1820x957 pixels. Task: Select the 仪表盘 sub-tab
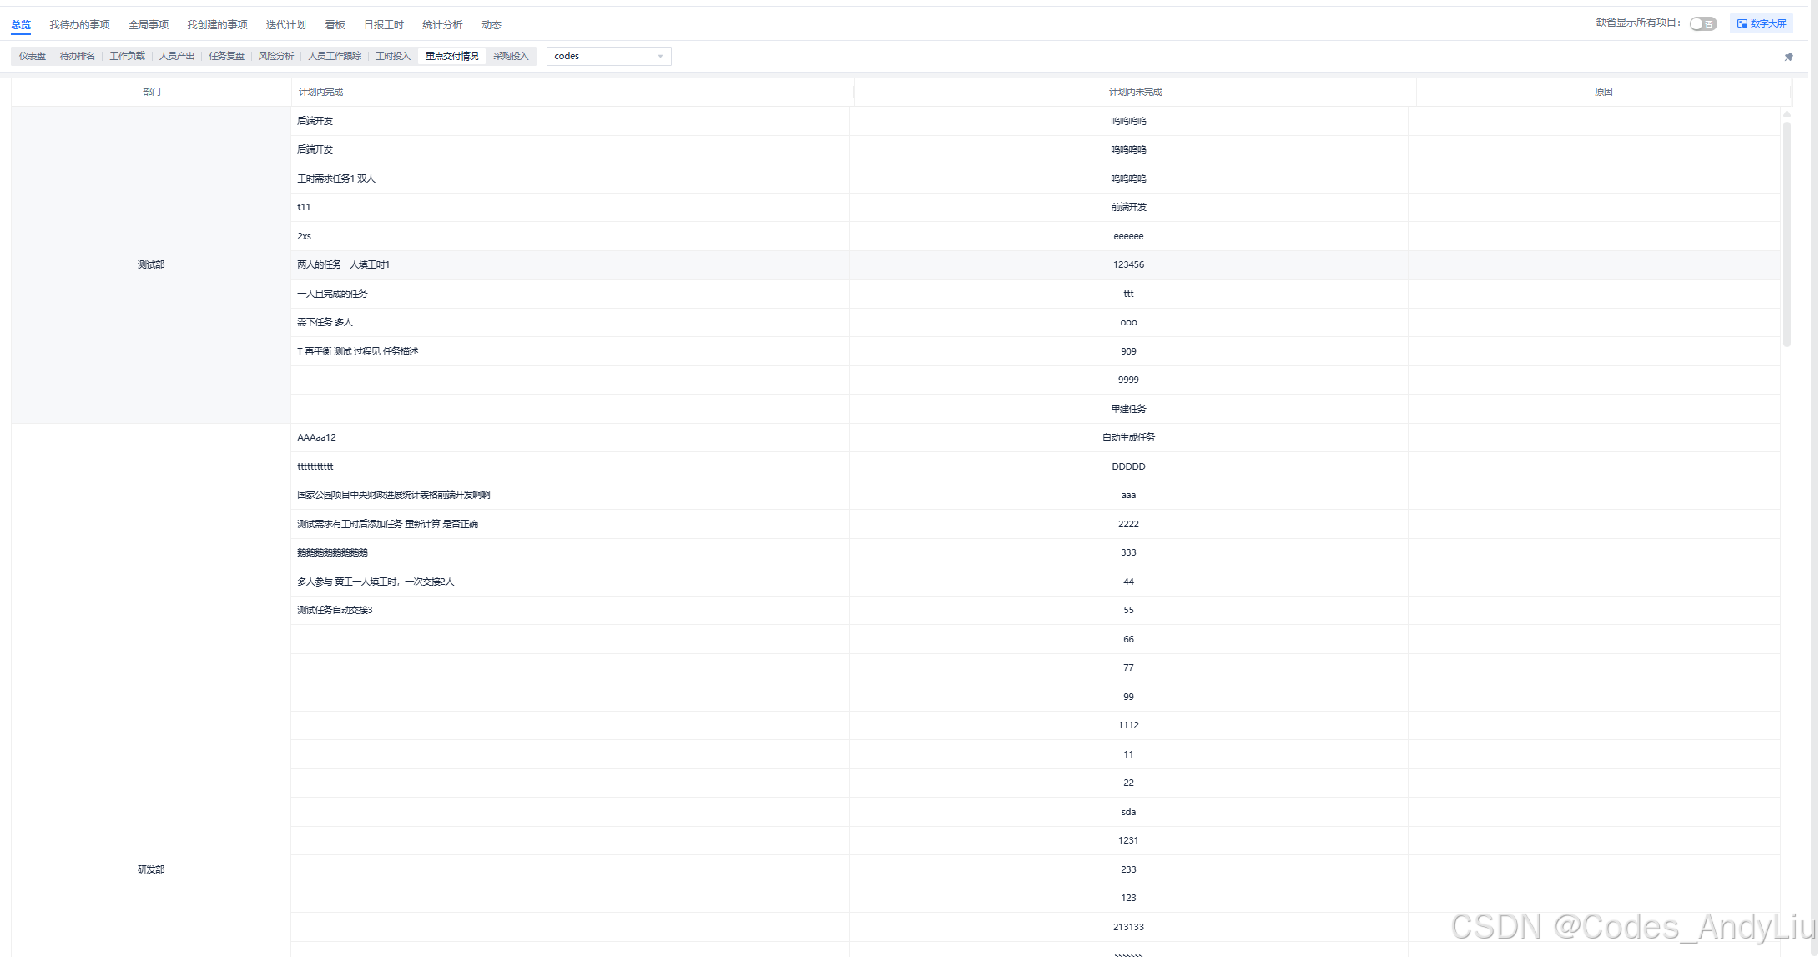(33, 56)
